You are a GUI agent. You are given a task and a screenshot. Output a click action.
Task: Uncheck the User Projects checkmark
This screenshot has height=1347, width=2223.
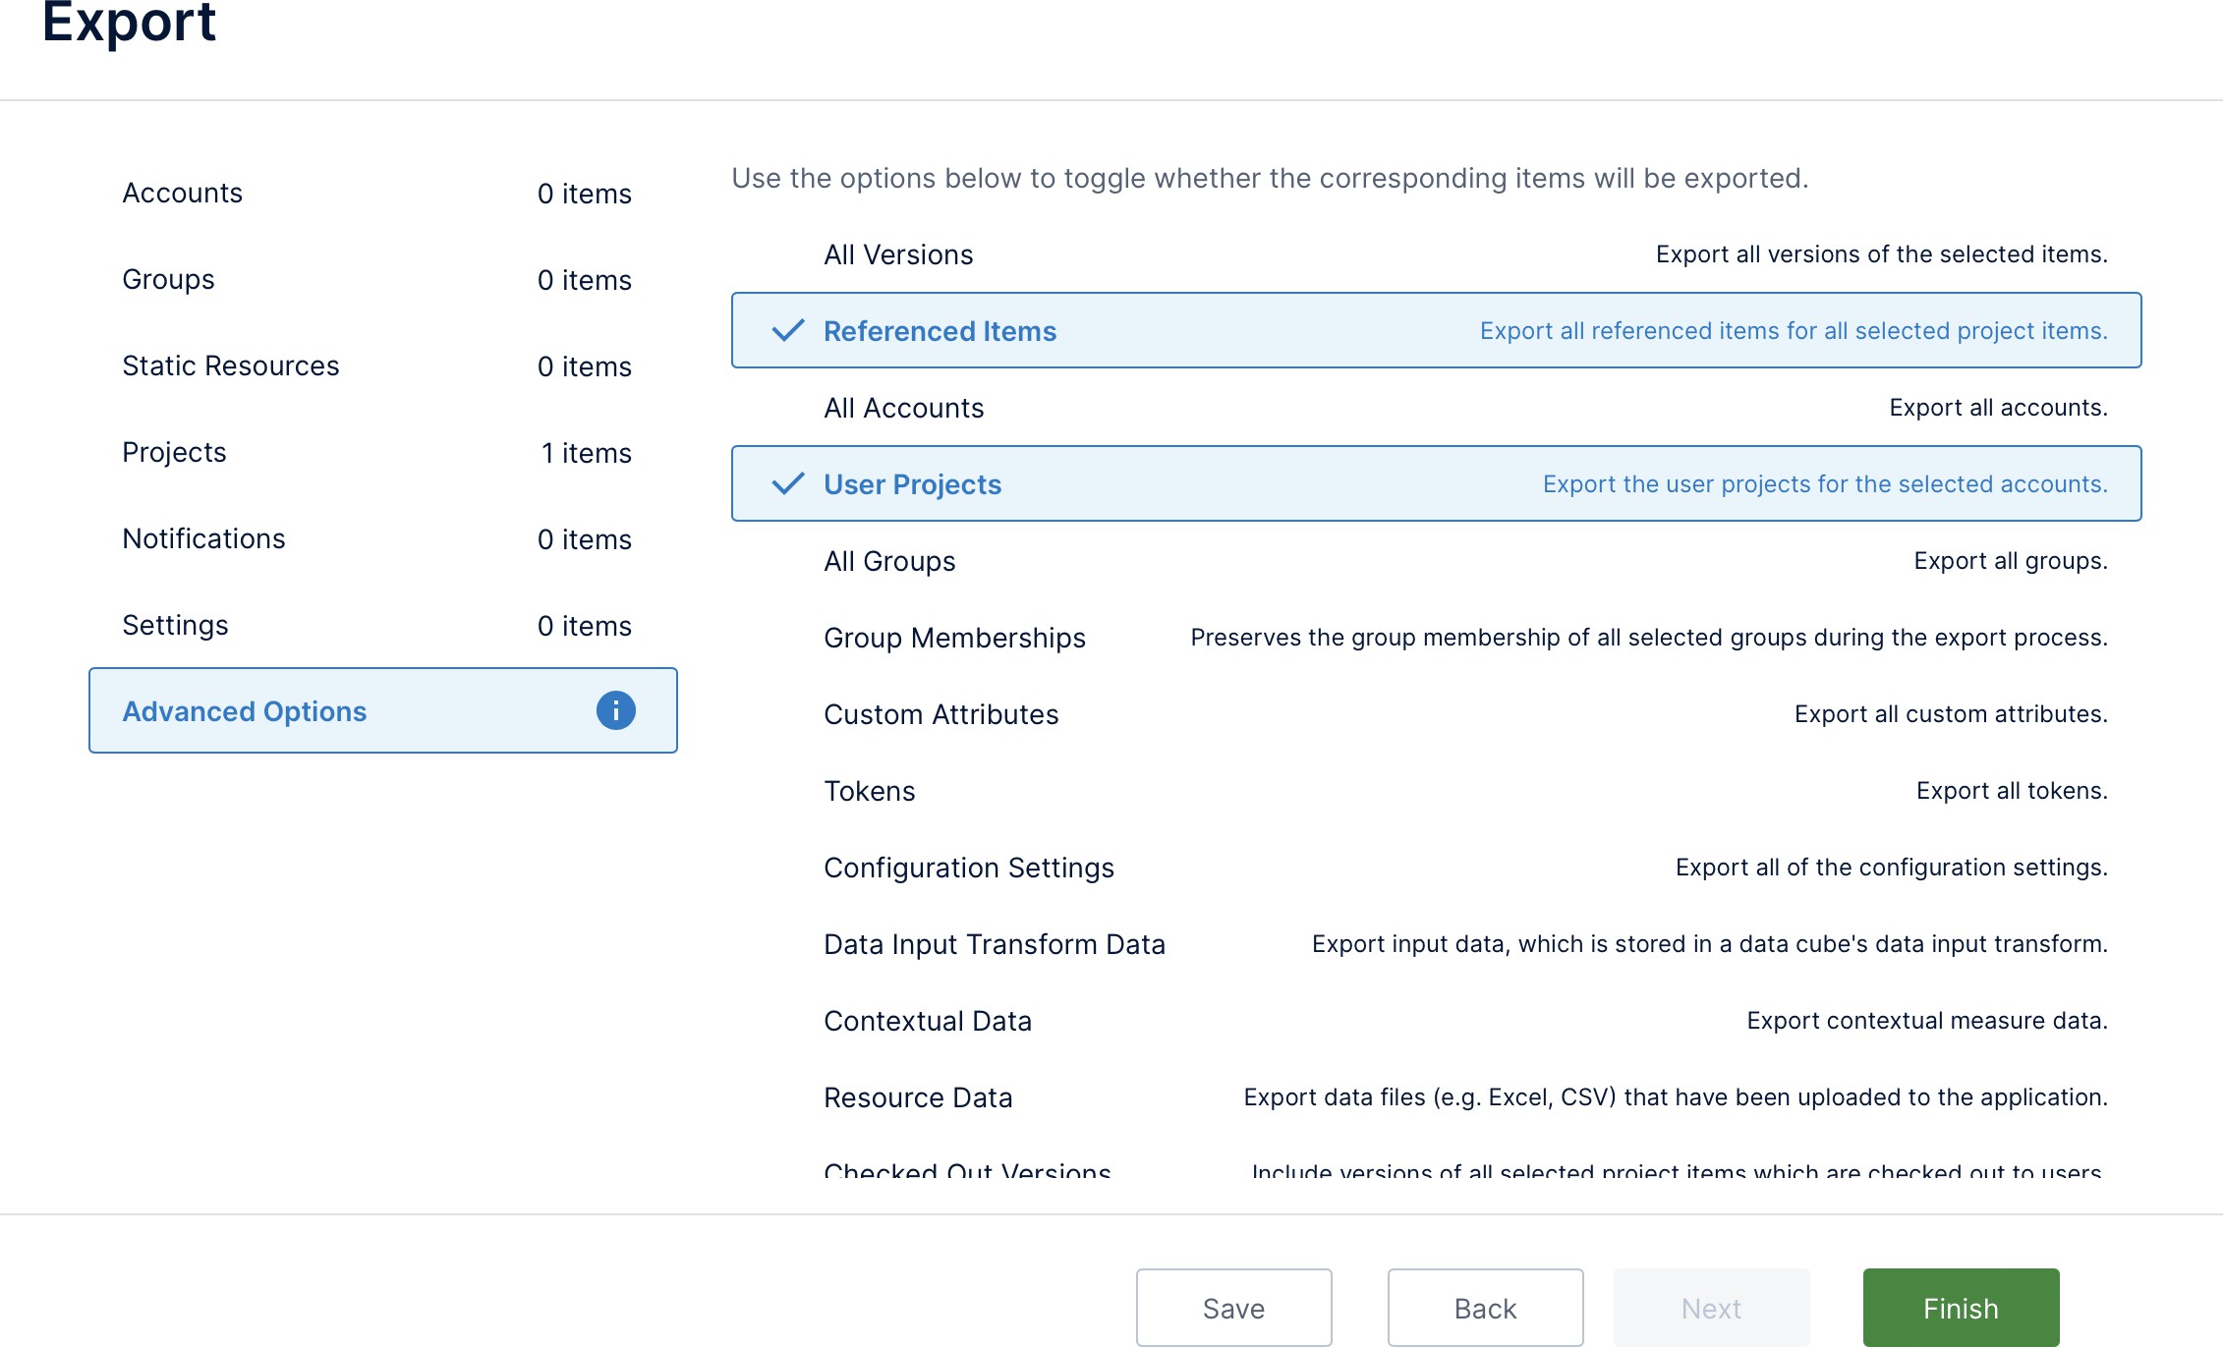(x=788, y=484)
